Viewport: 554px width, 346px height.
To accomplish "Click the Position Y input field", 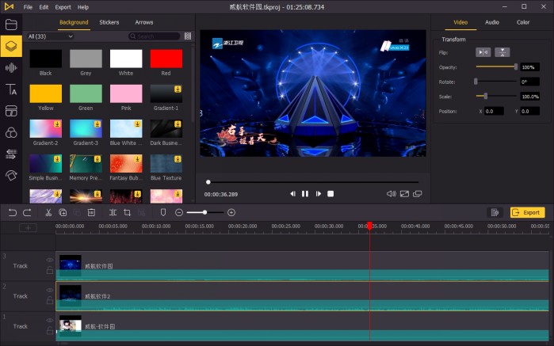I will tap(530, 111).
